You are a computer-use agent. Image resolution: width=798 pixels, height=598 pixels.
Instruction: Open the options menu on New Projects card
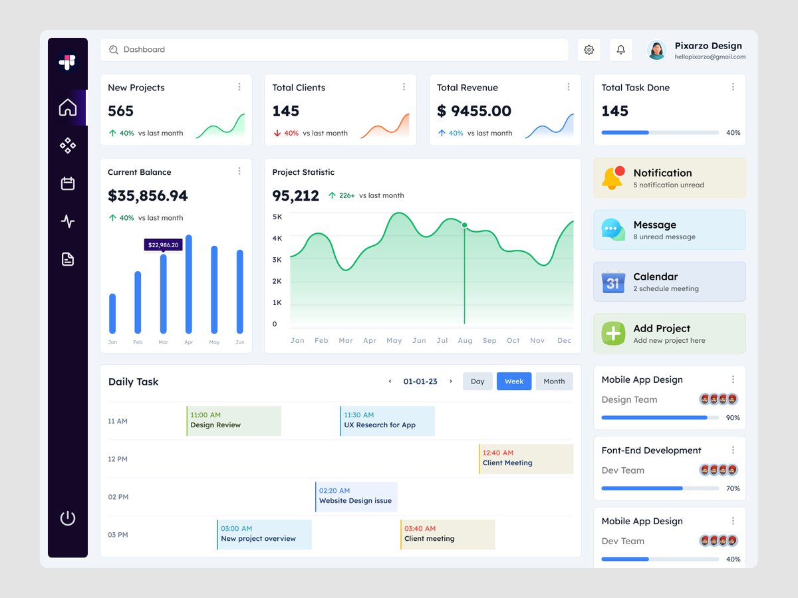[x=239, y=86]
